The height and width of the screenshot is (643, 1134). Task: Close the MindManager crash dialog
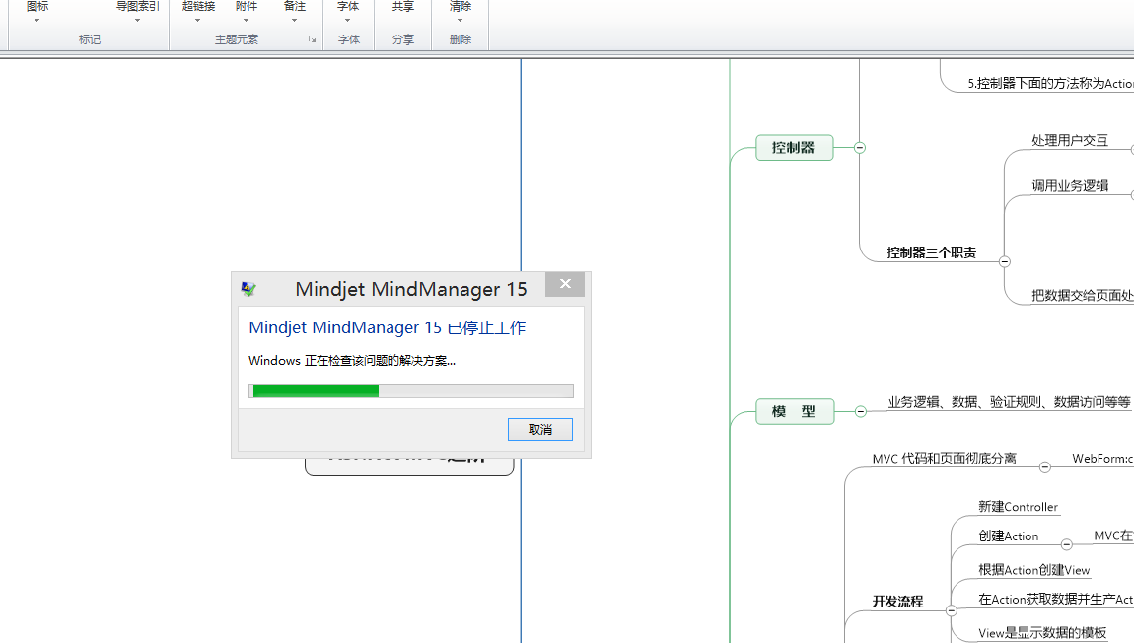coord(565,284)
